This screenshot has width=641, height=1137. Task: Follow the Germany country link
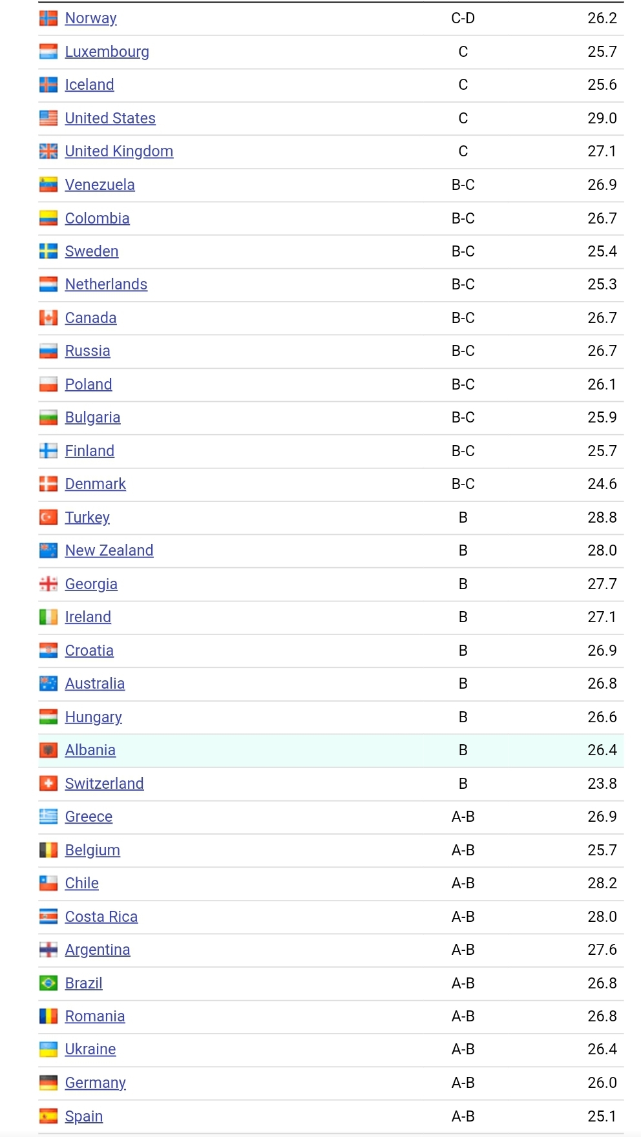tap(96, 1083)
